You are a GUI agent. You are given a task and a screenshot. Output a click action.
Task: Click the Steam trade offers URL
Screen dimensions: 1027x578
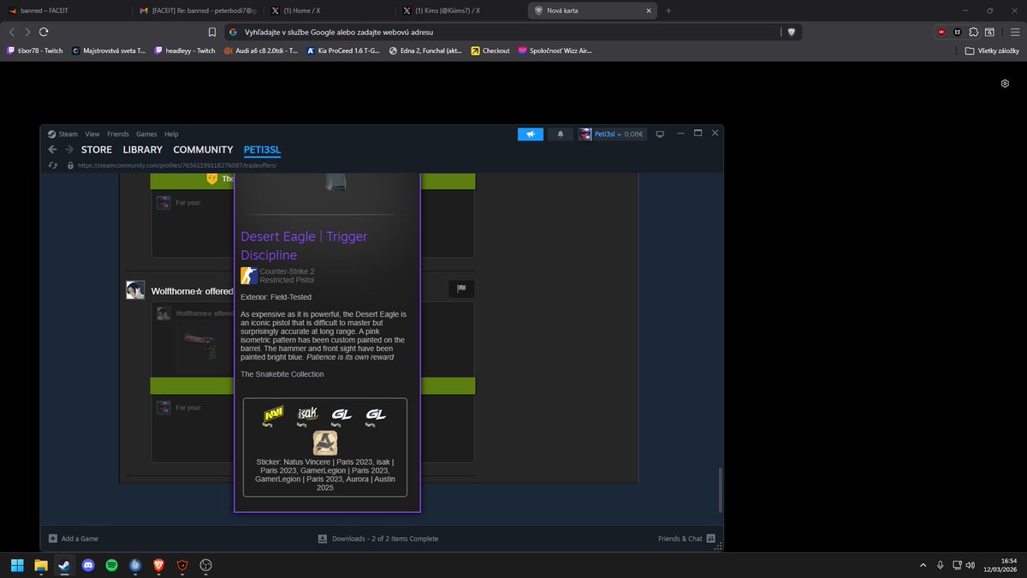pos(176,165)
